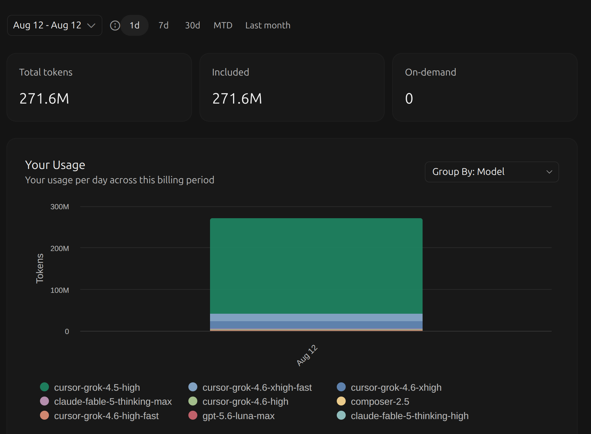Viewport: 591px width, 434px height.
Task: Click the info circle icon beside date range
Action: pyautogui.click(x=115, y=25)
